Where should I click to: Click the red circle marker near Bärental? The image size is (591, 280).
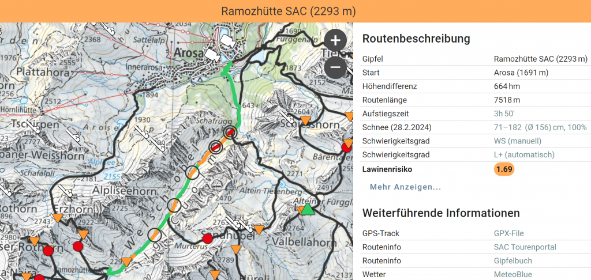pos(347,147)
